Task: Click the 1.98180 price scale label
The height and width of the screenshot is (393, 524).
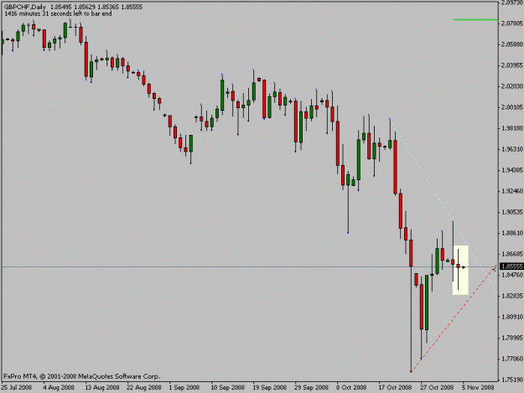Action: (x=512, y=128)
